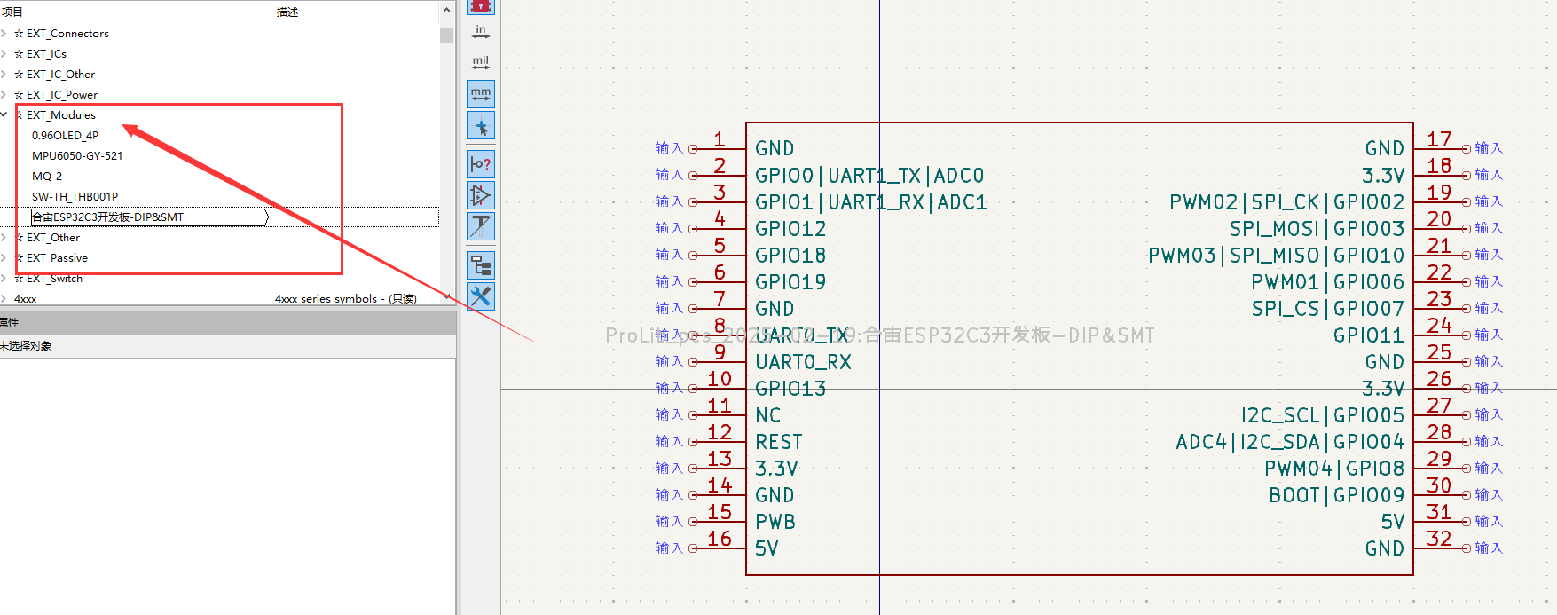Switch units to inches
Screen dimensions: 1557x615
pyautogui.click(x=480, y=33)
